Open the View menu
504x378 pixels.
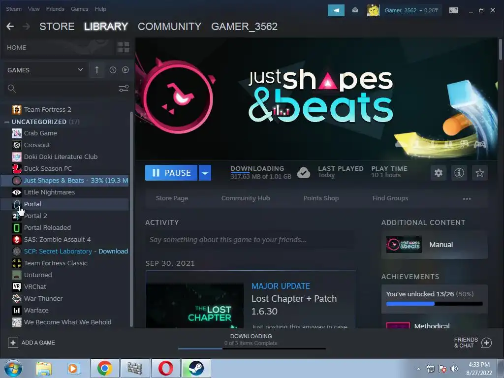[34, 9]
